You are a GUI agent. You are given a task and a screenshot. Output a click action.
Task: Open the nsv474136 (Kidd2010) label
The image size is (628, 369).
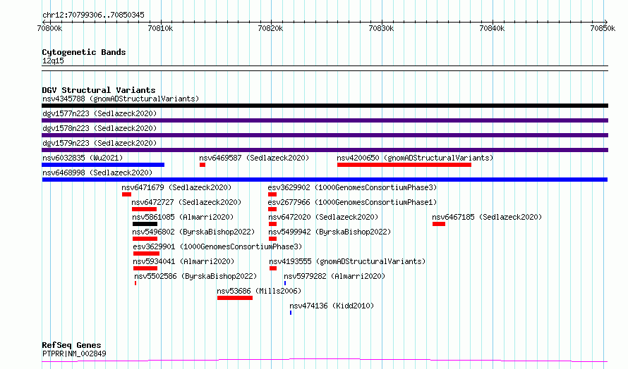pyautogui.click(x=332, y=306)
